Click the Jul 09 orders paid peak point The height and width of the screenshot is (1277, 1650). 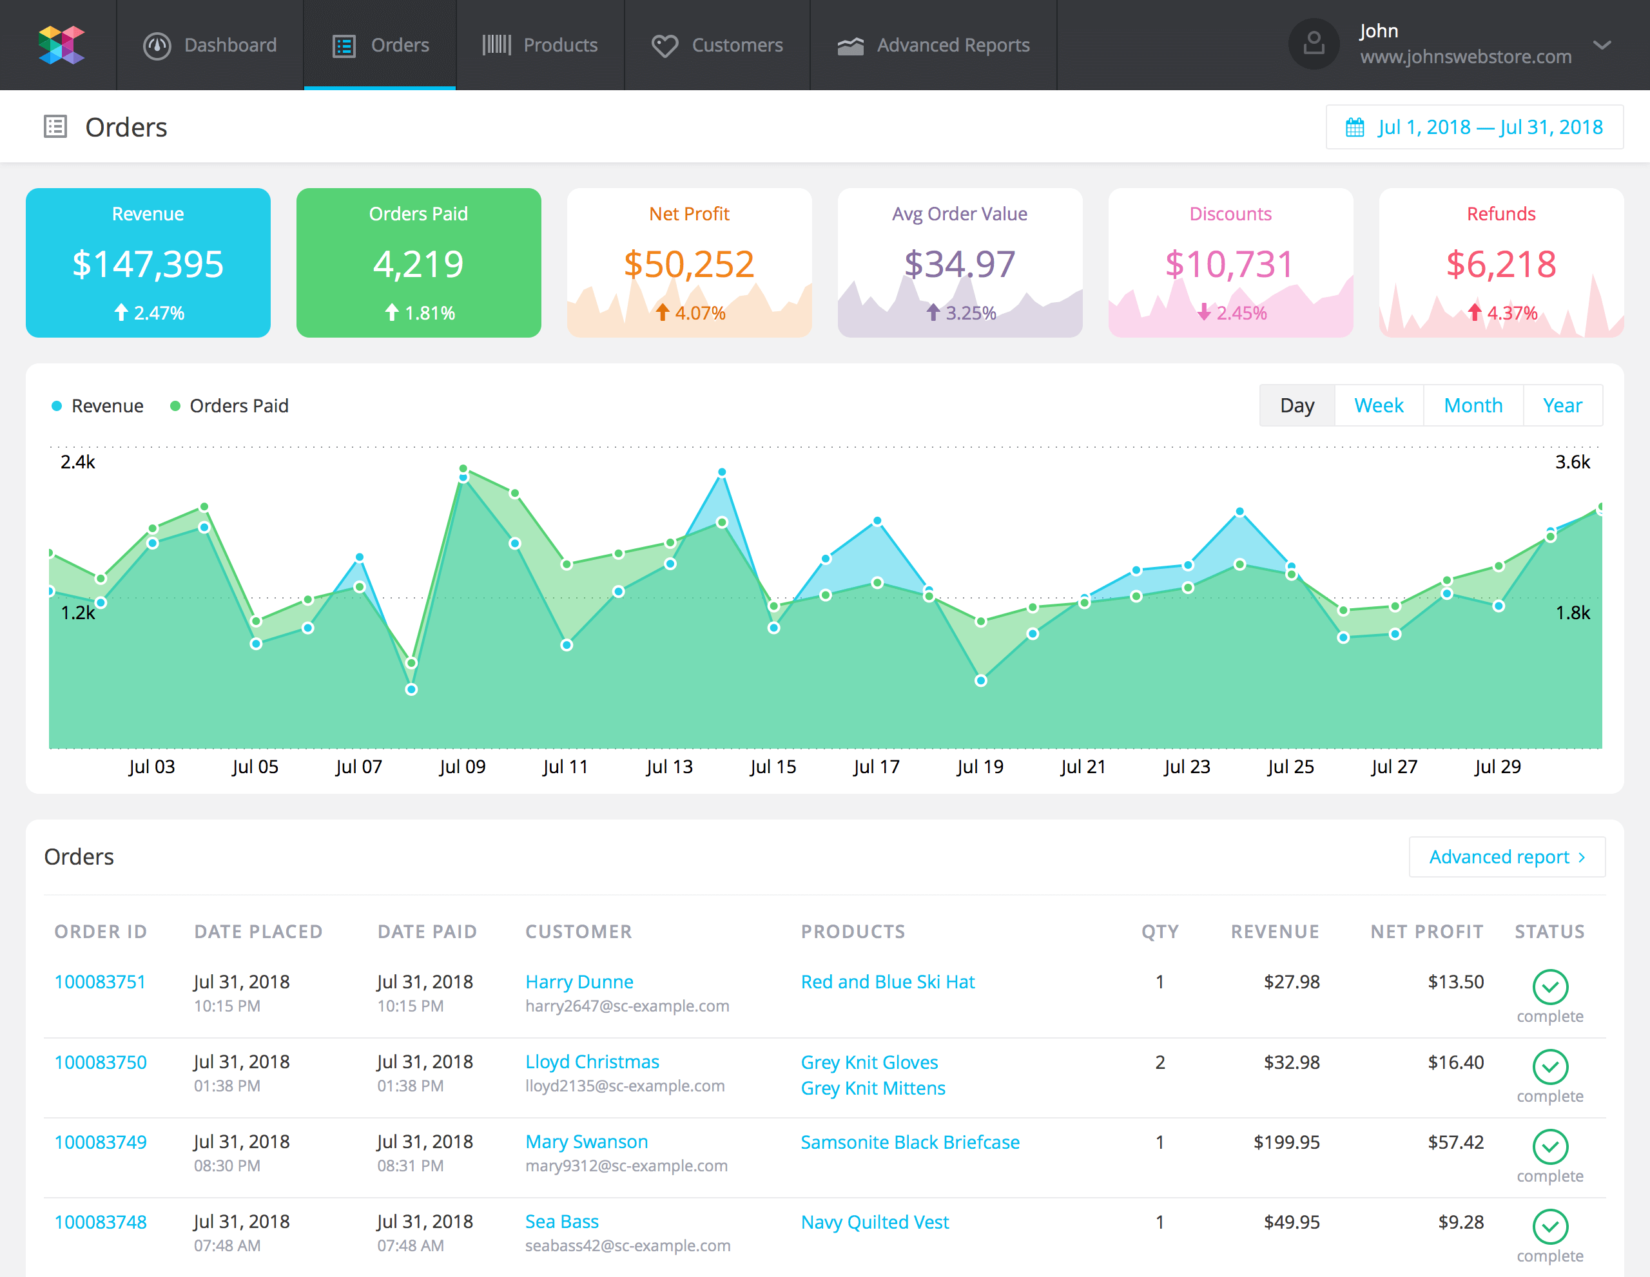pos(463,469)
